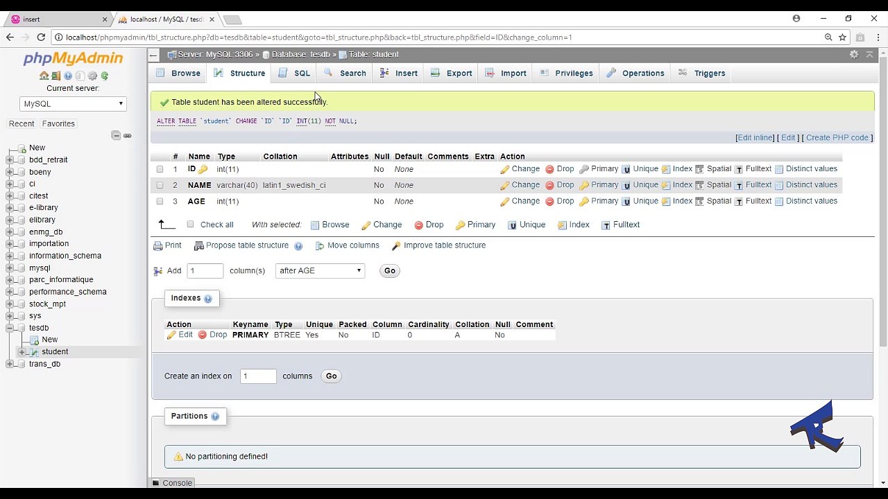
Task: Tick the checkbox for AGE column
Action: (160, 201)
